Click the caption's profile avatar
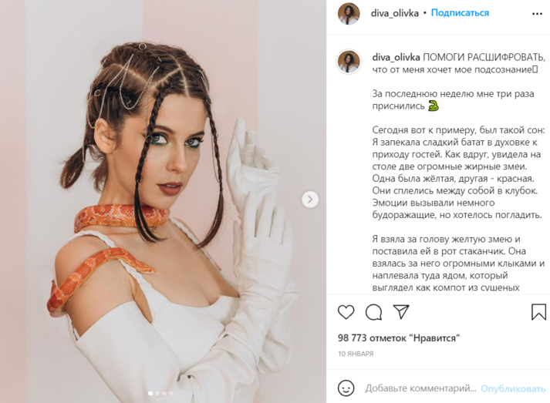 [x=349, y=62]
